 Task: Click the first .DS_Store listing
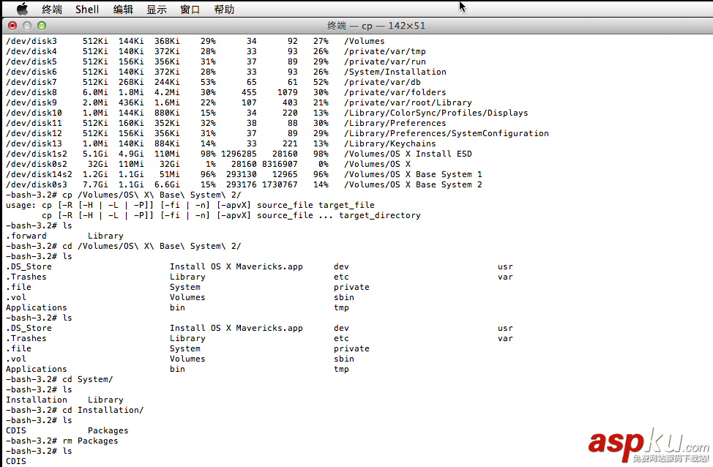(x=29, y=266)
